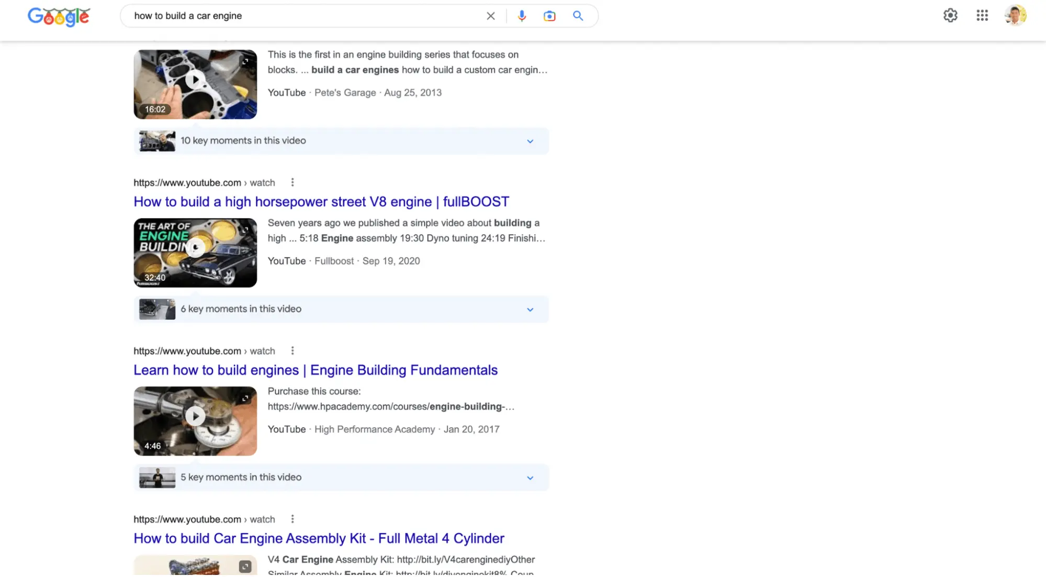
Task: Expand 6 key moments in this video
Action: 530,309
